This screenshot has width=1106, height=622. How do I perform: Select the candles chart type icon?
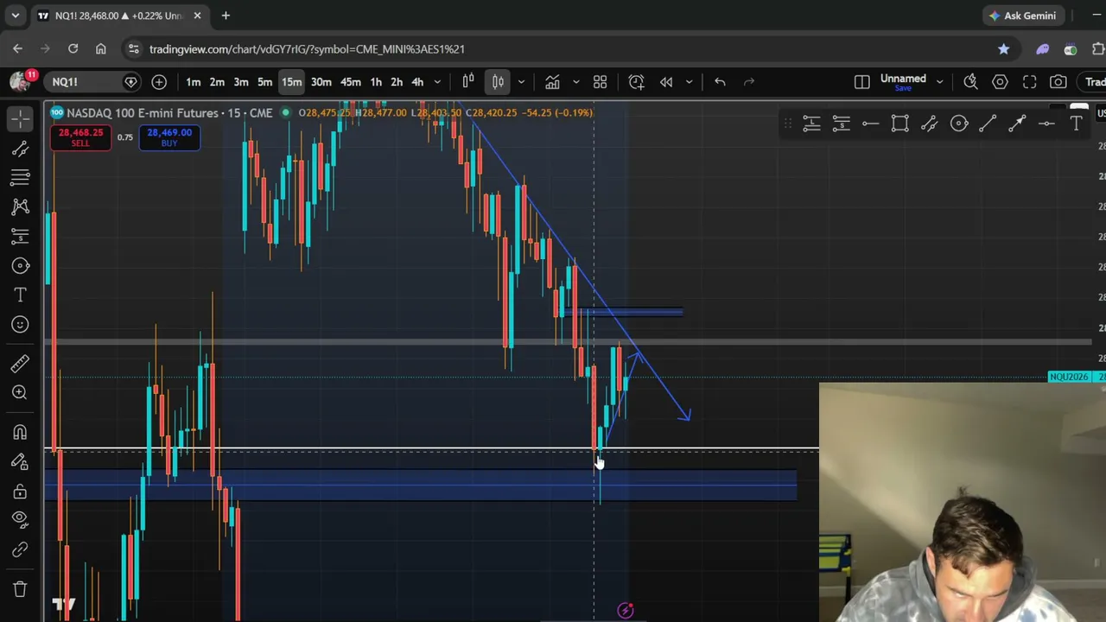click(x=499, y=82)
